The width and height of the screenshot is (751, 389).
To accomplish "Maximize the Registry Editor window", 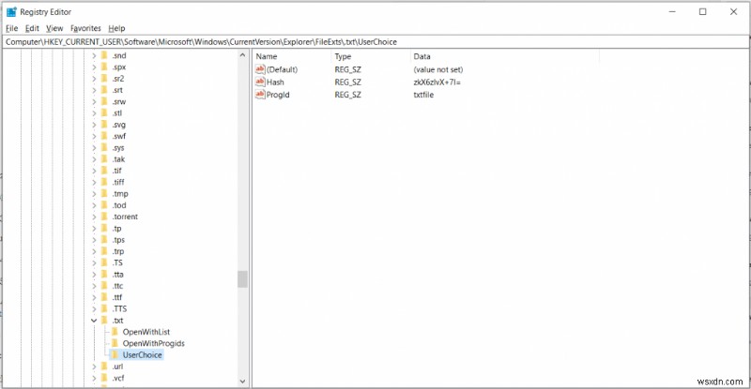I will pos(702,12).
